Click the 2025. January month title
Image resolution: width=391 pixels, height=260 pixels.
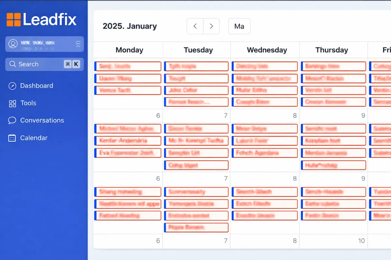[130, 26]
